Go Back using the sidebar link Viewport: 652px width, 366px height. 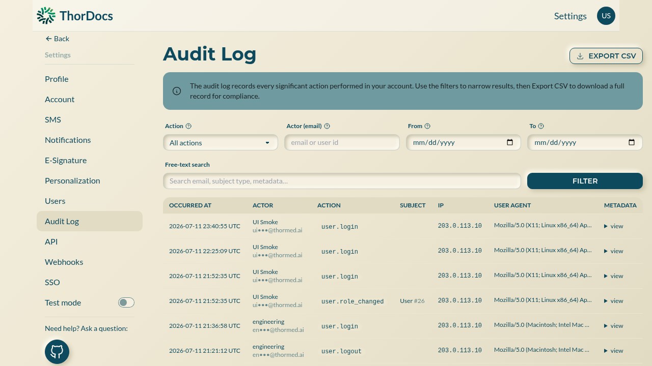[x=57, y=39]
